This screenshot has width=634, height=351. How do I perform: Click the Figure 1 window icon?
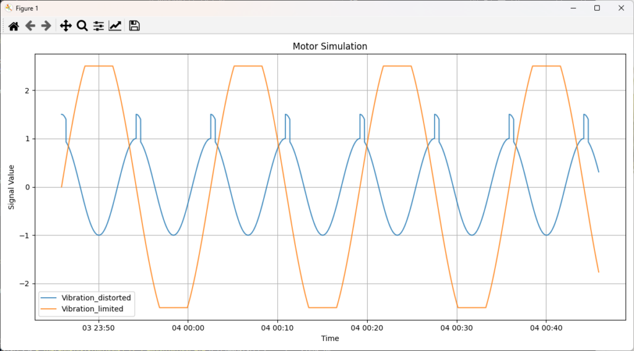pyautogui.click(x=8, y=8)
